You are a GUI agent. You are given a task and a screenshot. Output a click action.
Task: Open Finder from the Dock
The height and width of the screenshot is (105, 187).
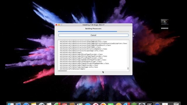11,104
